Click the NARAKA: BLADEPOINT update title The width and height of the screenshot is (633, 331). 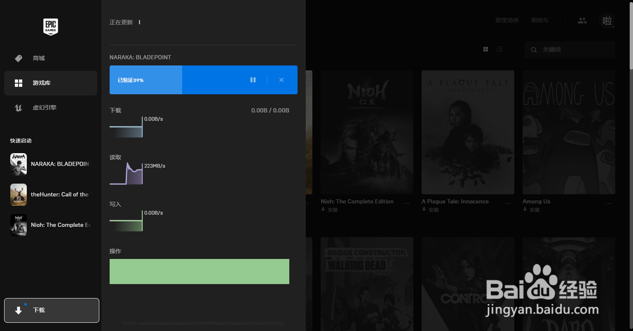[140, 57]
